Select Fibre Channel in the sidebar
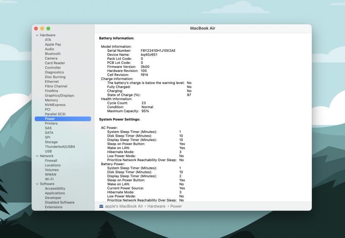 pos(56,86)
